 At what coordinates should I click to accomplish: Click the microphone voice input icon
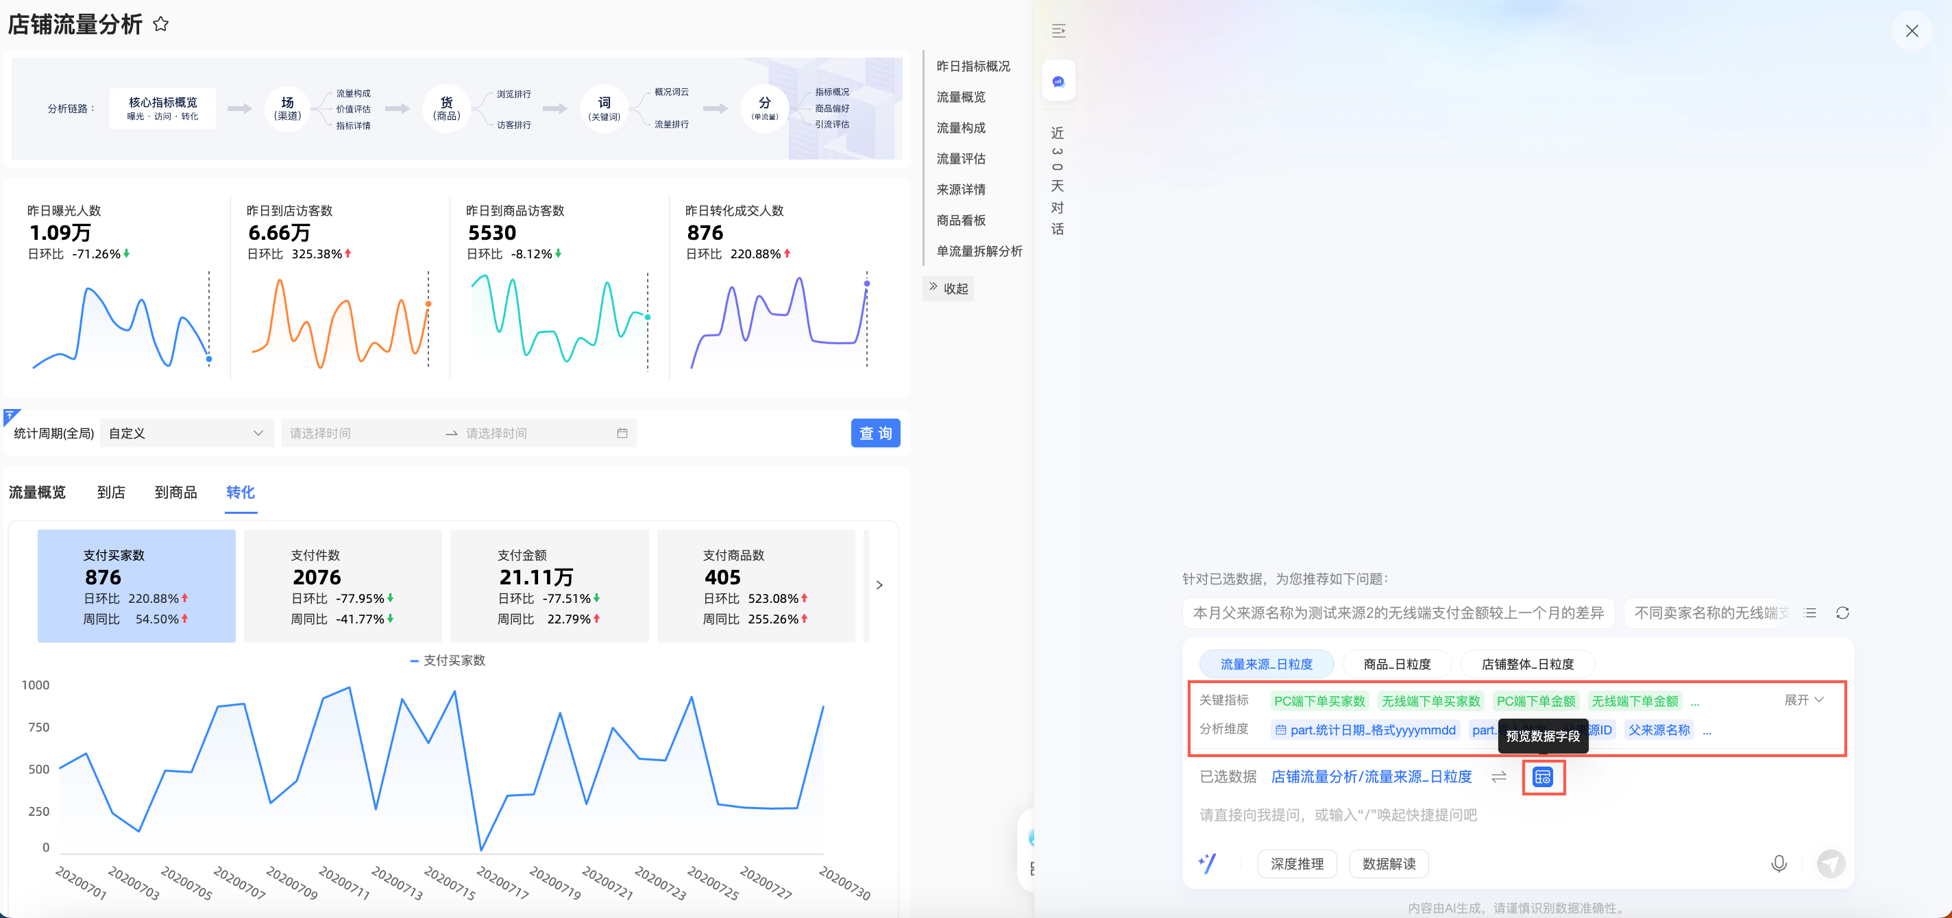click(1778, 863)
